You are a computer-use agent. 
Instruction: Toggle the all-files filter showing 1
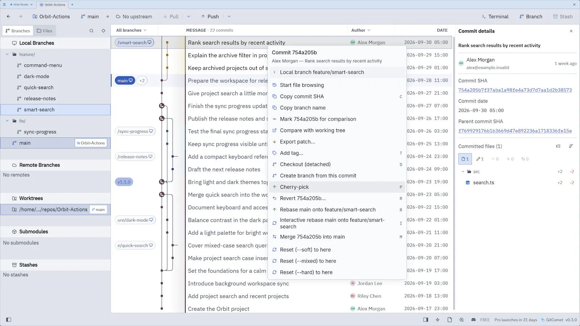point(465,159)
